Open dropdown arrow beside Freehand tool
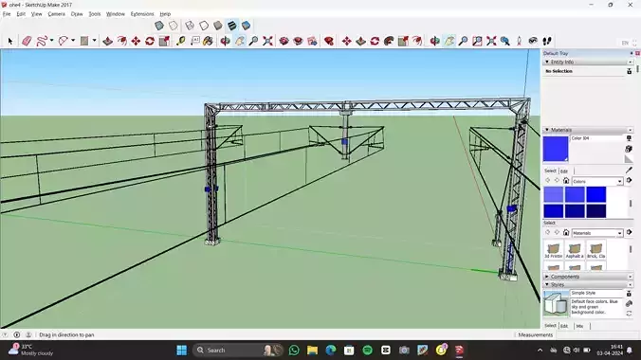 pos(51,41)
